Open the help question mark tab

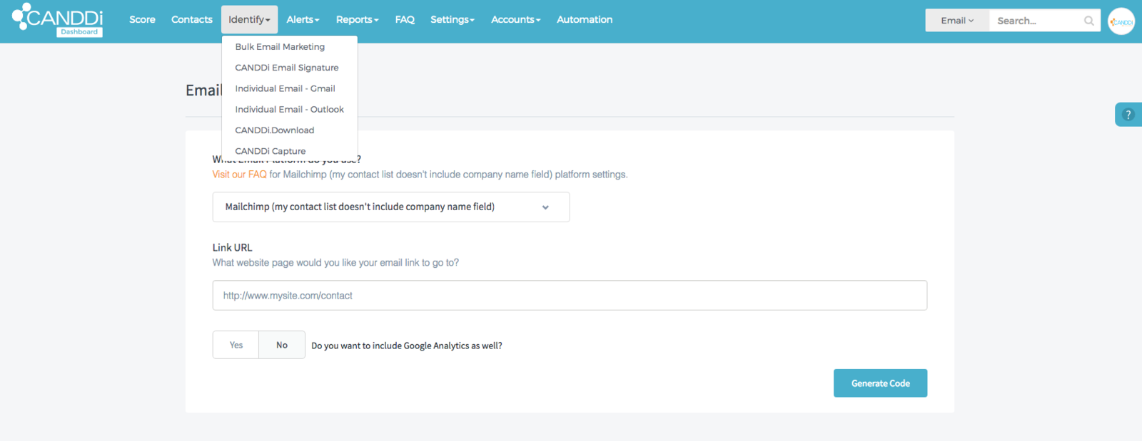coord(1128,115)
